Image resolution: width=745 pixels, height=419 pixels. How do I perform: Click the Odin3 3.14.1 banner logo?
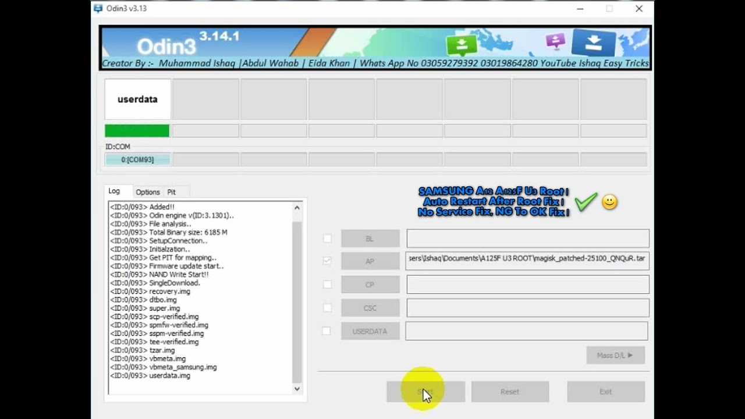(x=187, y=43)
